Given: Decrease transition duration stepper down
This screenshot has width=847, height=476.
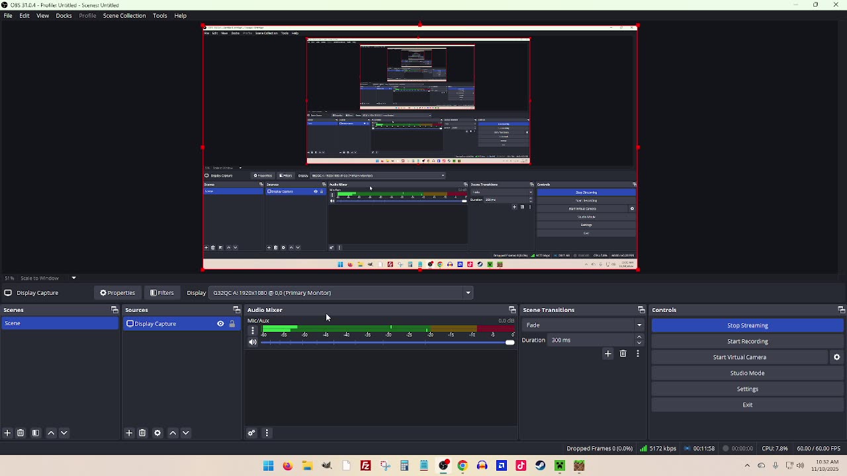Looking at the screenshot, I should click(x=639, y=343).
